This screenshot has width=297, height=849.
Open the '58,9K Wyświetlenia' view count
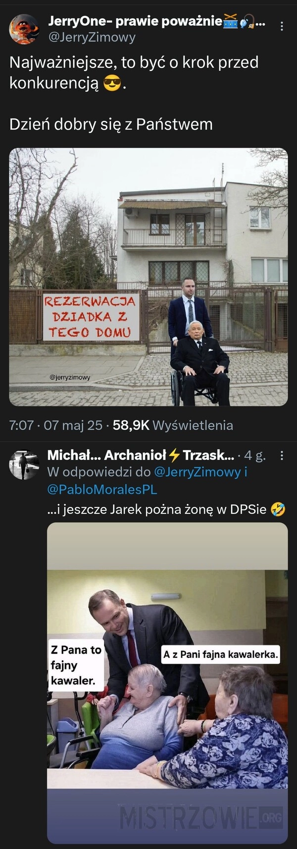[173, 425]
